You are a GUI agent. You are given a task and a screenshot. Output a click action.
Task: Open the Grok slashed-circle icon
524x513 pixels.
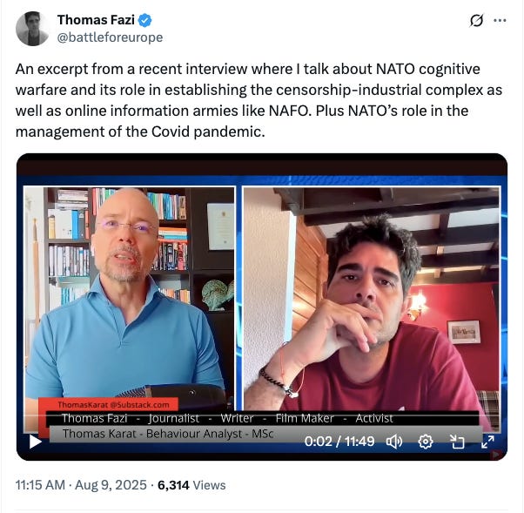(476, 21)
